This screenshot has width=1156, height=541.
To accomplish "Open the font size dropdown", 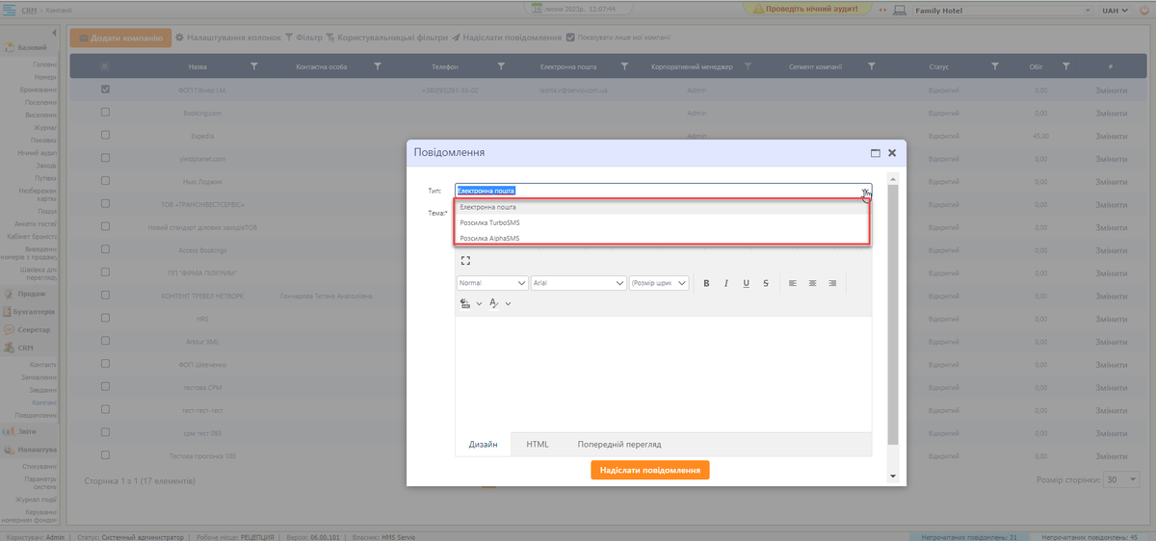I will [x=659, y=283].
